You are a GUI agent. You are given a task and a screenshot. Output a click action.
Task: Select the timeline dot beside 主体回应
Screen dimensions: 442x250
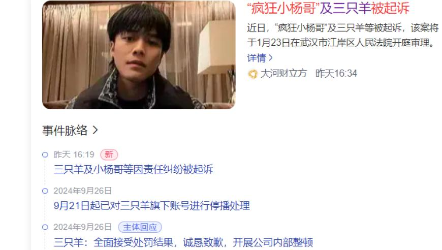tap(45, 227)
